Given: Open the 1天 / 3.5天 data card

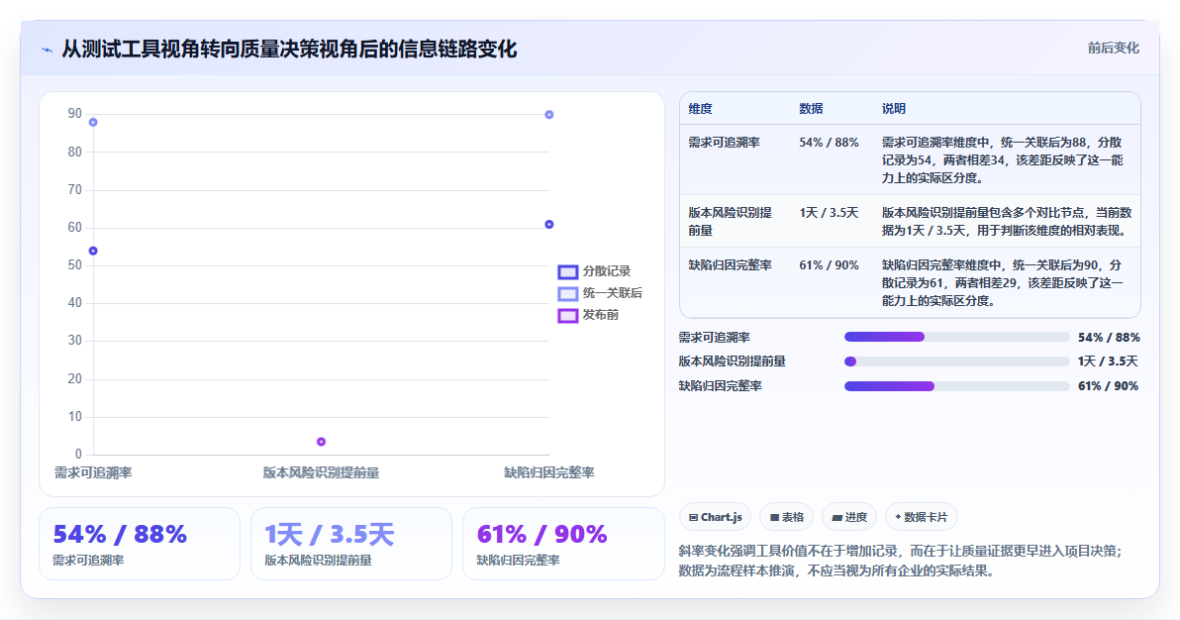Looking at the screenshot, I should click(351, 543).
